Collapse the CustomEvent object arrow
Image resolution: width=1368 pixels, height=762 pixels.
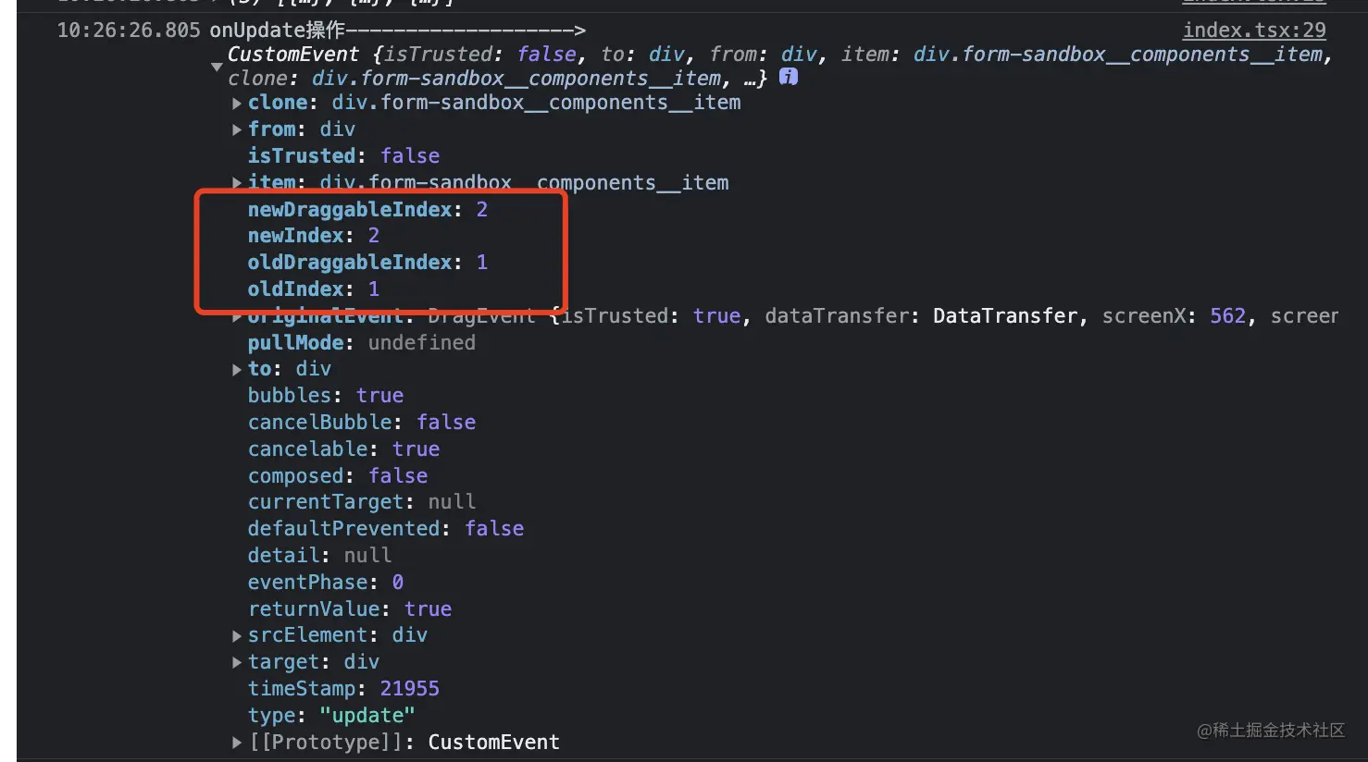click(x=217, y=67)
